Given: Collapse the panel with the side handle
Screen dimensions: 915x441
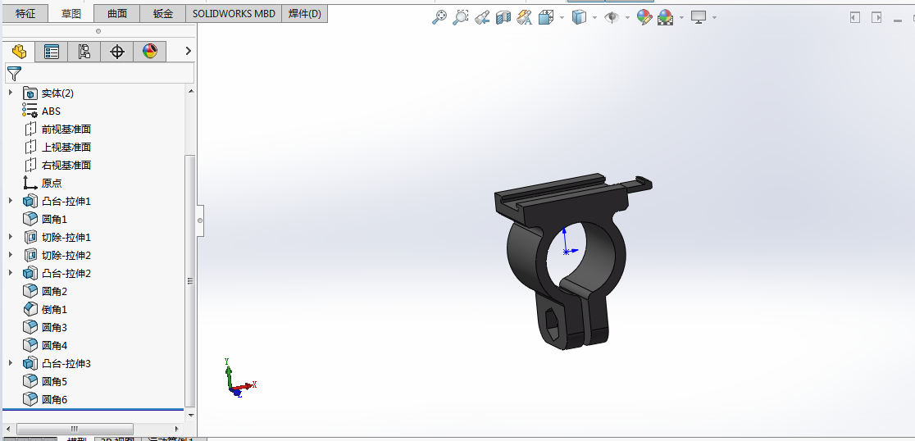Looking at the screenshot, I should click(200, 220).
